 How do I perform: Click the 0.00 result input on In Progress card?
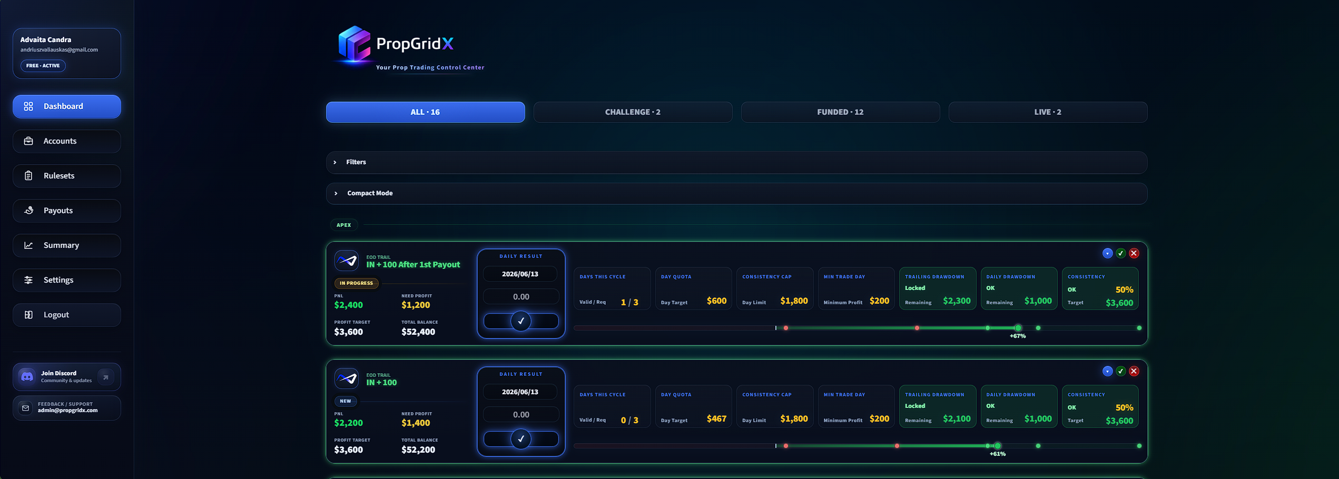(521, 297)
